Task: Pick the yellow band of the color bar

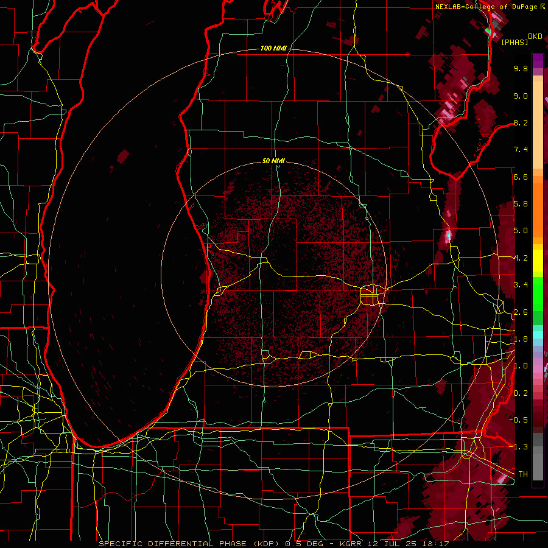Action: click(538, 261)
